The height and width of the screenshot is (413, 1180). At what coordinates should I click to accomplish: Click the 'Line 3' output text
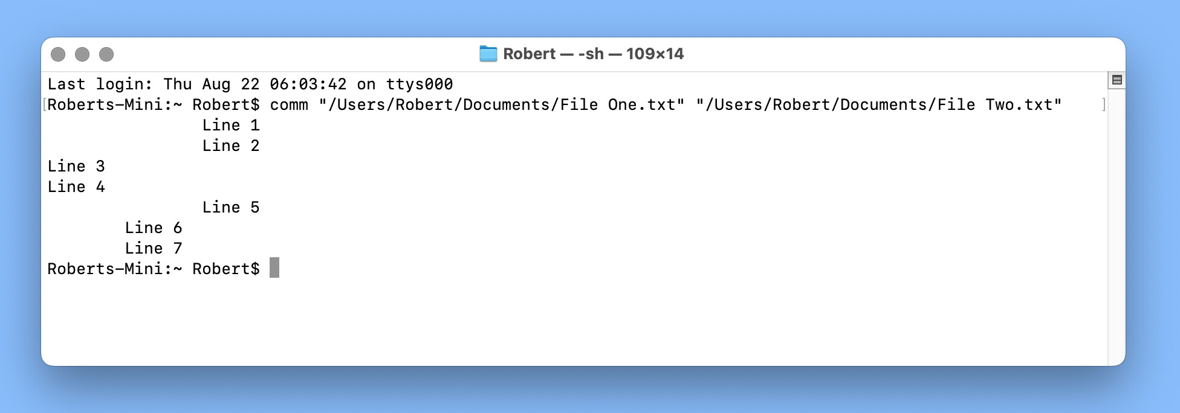coord(76,166)
